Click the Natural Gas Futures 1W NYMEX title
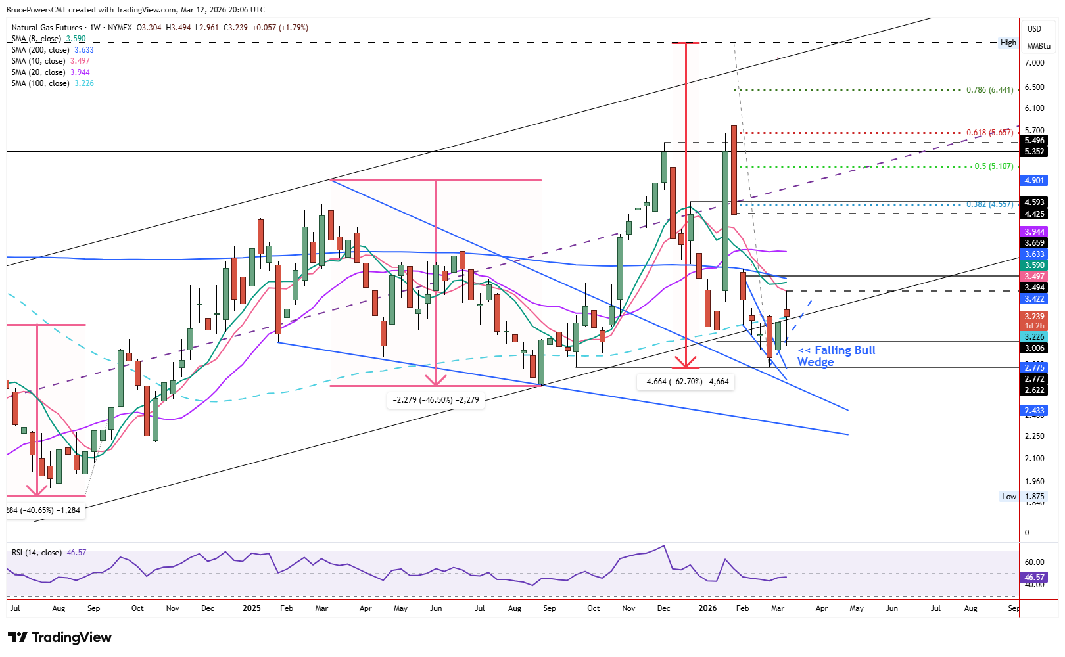 click(x=72, y=28)
